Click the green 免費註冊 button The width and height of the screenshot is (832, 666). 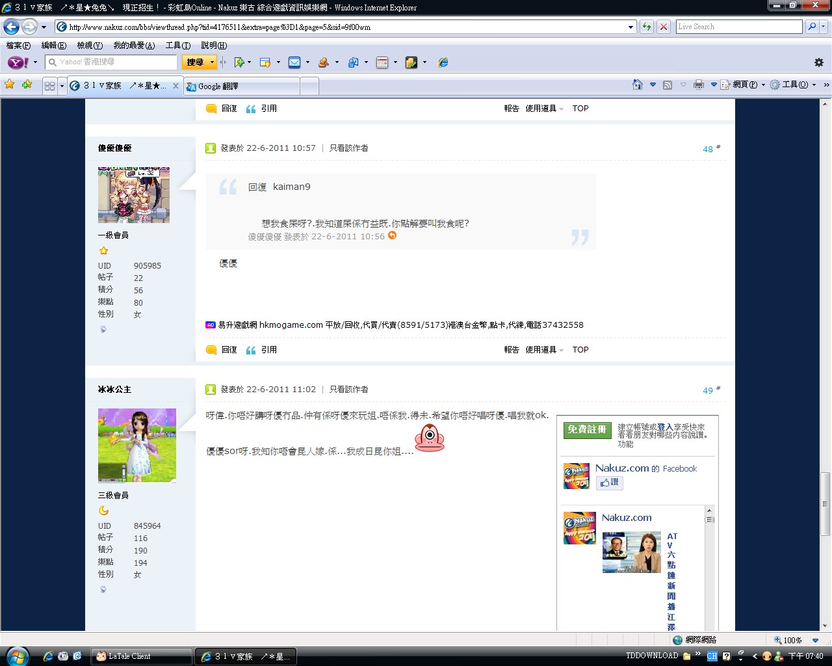(587, 430)
